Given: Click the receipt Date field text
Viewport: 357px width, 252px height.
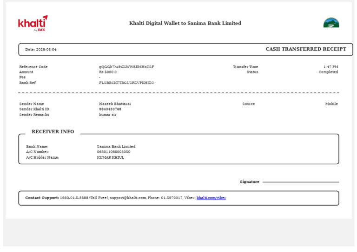Looking at the screenshot, I should pyautogui.click(x=41, y=49).
